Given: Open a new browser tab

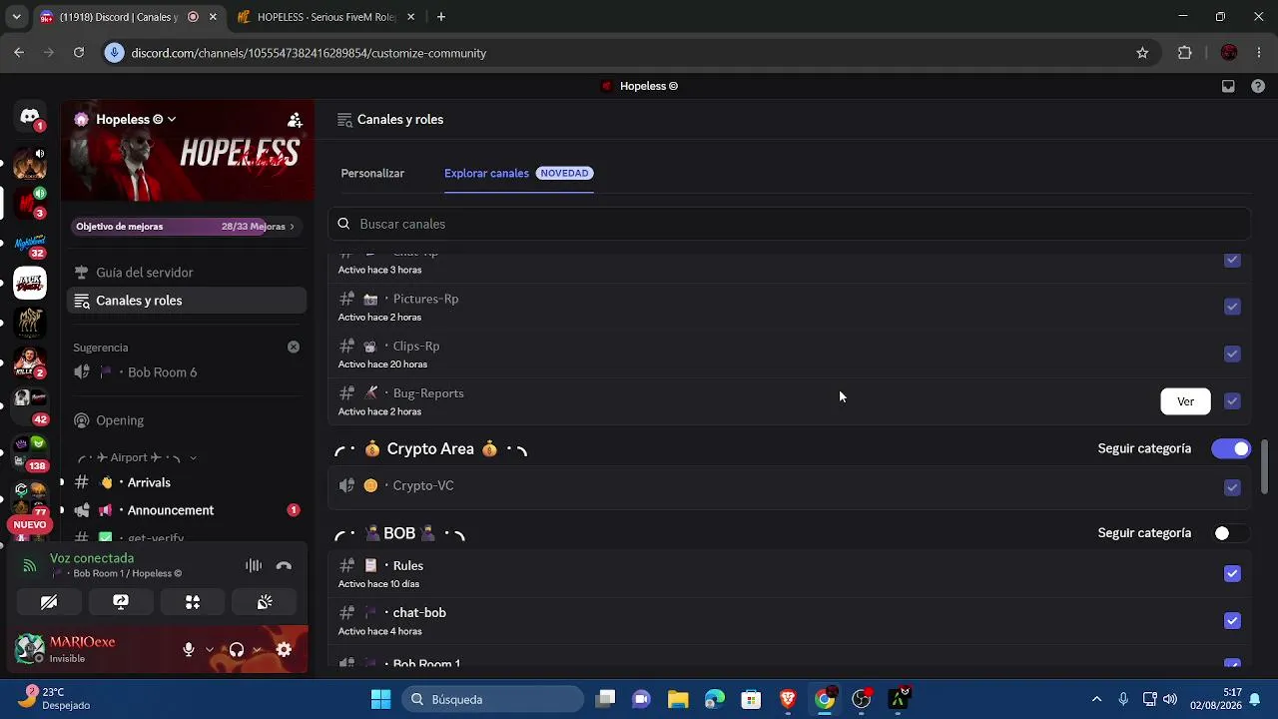Looking at the screenshot, I should (x=441, y=17).
